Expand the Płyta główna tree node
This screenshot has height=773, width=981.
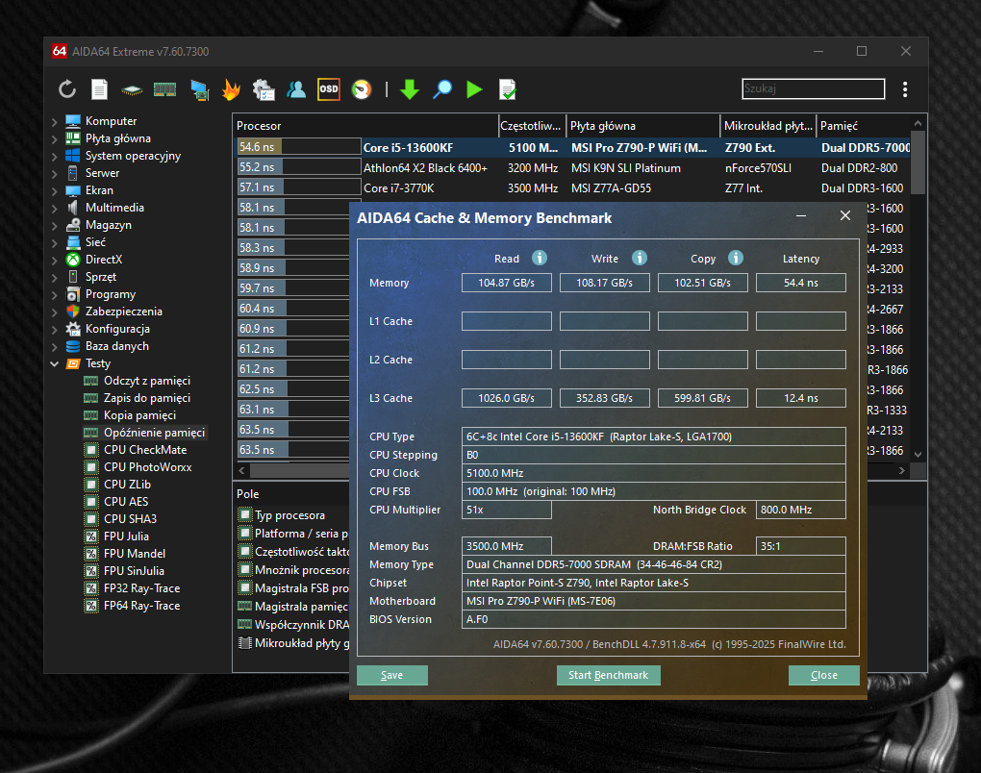click(54, 138)
